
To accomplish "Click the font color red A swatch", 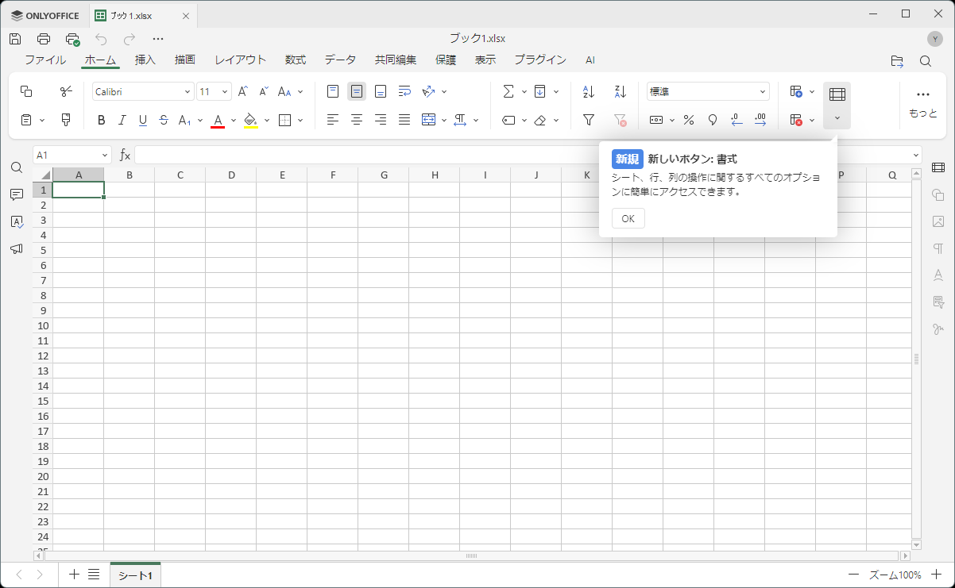I will pyautogui.click(x=218, y=120).
